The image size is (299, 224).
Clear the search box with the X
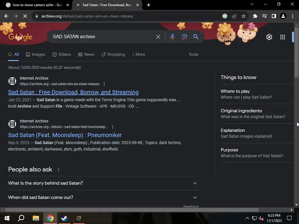(158, 37)
